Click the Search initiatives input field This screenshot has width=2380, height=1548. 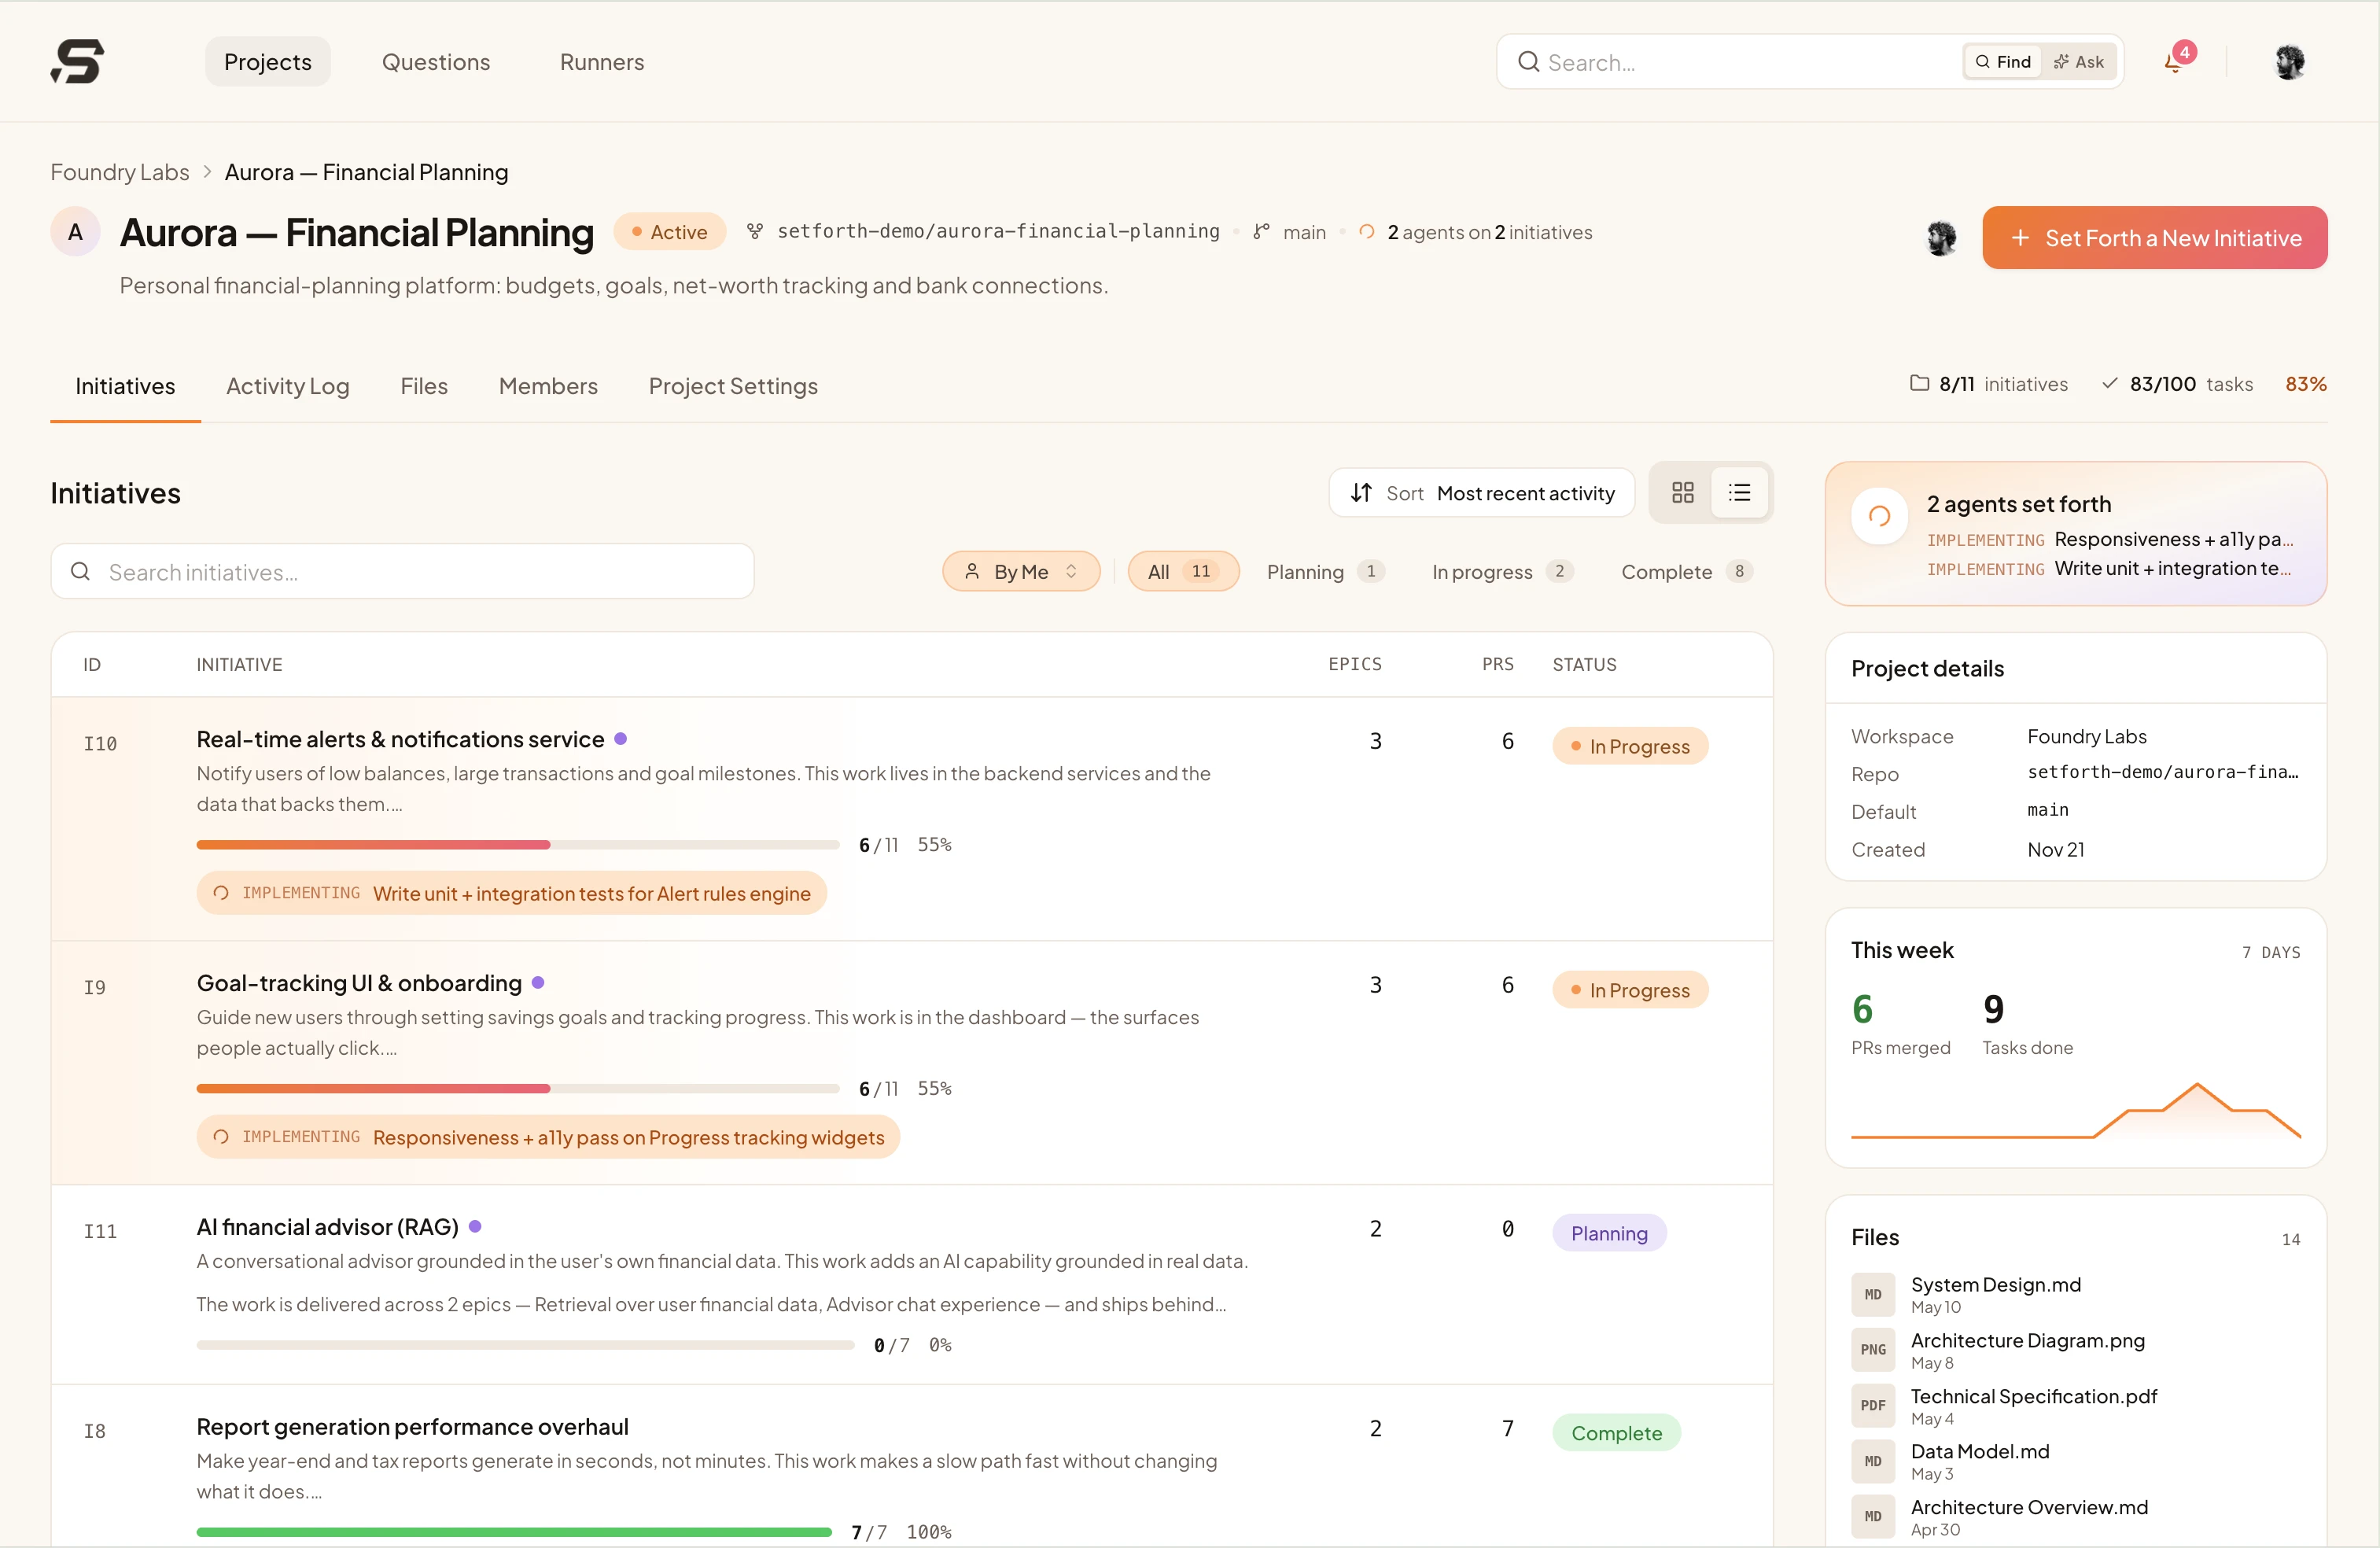pos(402,571)
